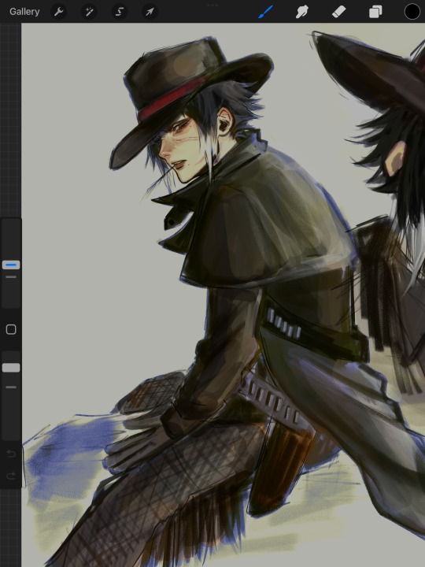Redo the last undone stroke
Image resolution: width=425 pixels, height=567 pixels.
coord(11,476)
